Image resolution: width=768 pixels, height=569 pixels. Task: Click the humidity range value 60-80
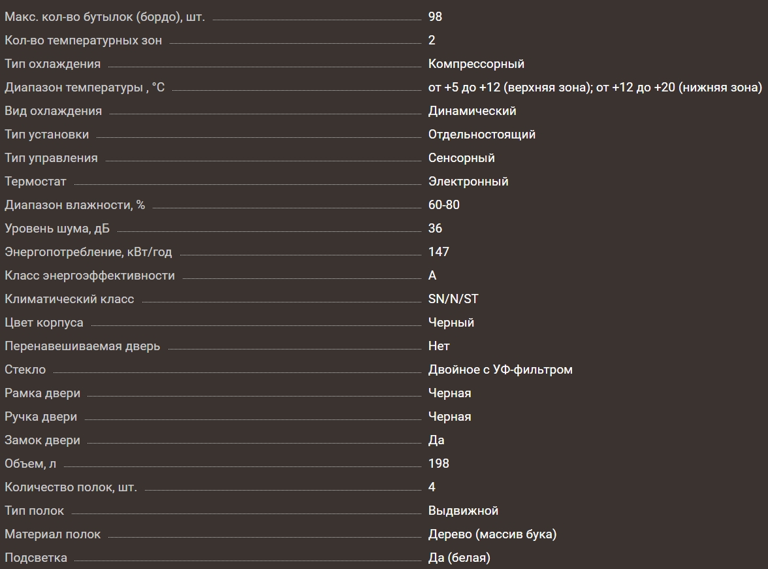443,205
